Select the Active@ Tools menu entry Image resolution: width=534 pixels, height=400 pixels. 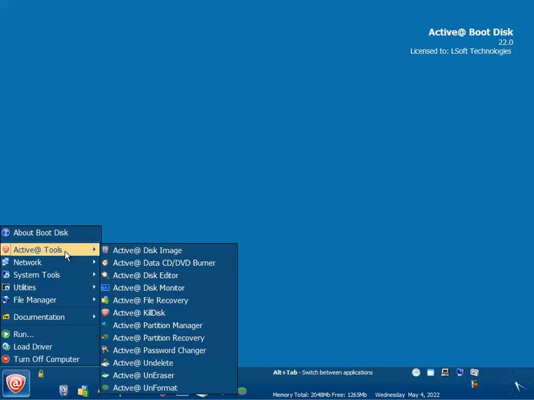point(50,250)
